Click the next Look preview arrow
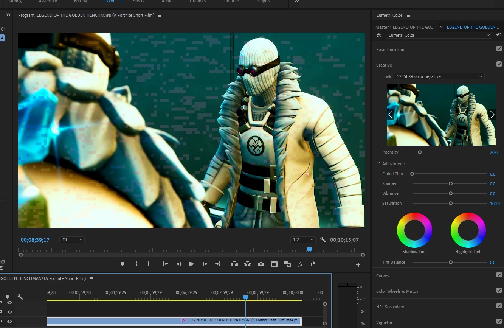Viewport: 504px width, 328px height. (x=492, y=115)
